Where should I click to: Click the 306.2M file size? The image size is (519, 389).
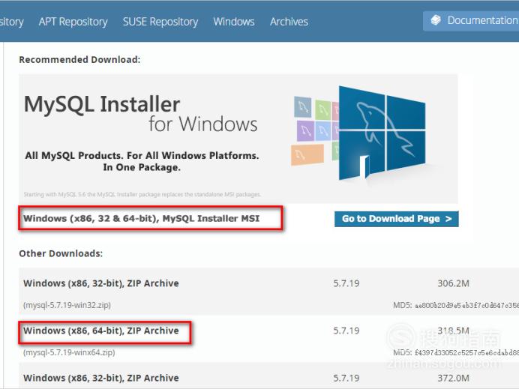454,283
